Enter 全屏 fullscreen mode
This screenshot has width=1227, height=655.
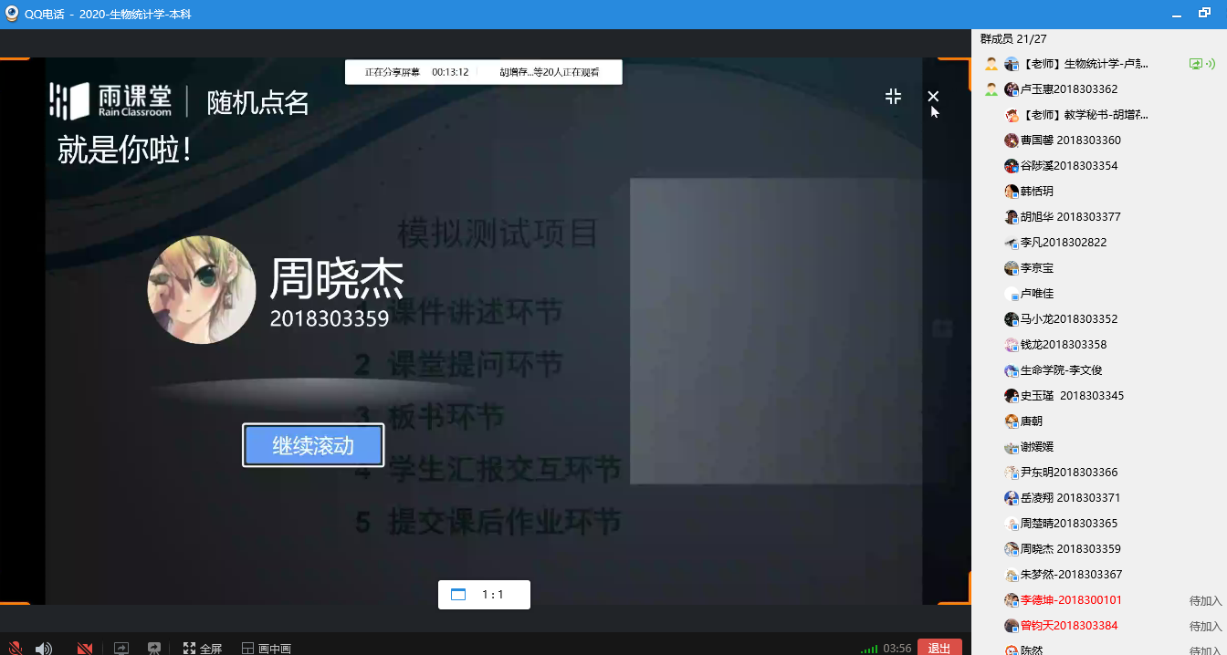[x=202, y=648]
